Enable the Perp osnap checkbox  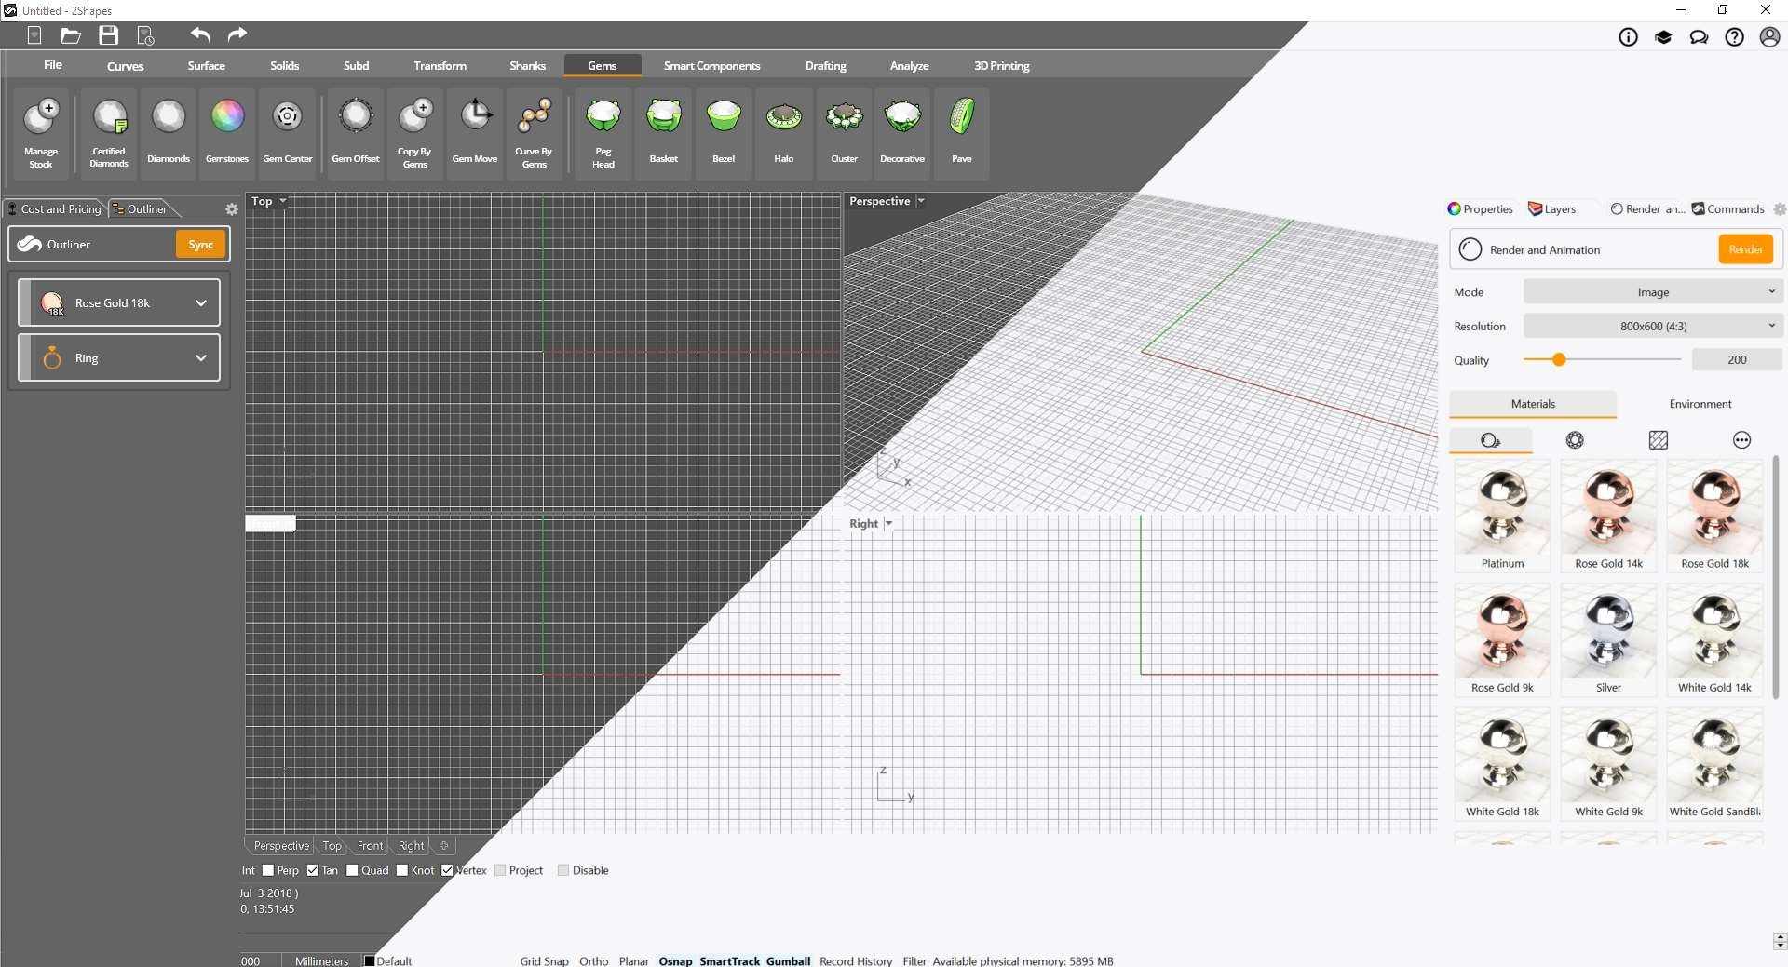click(x=268, y=870)
